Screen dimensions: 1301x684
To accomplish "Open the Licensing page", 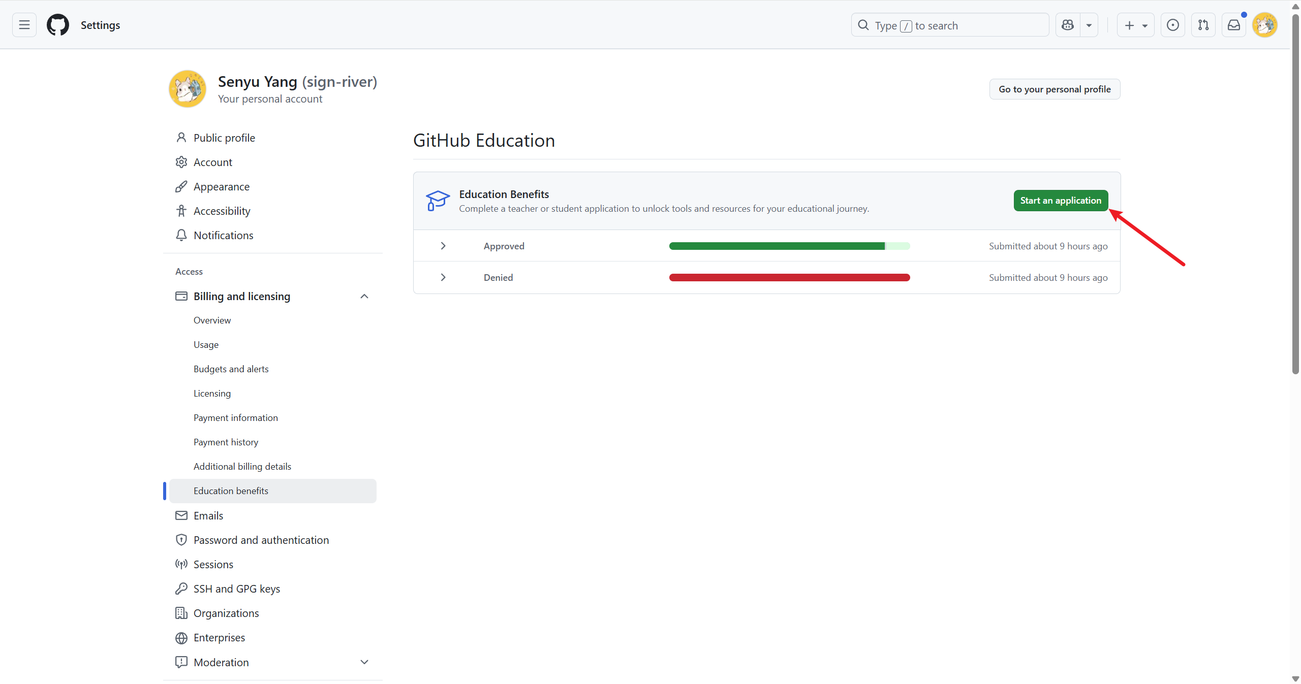I will pyautogui.click(x=212, y=394).
